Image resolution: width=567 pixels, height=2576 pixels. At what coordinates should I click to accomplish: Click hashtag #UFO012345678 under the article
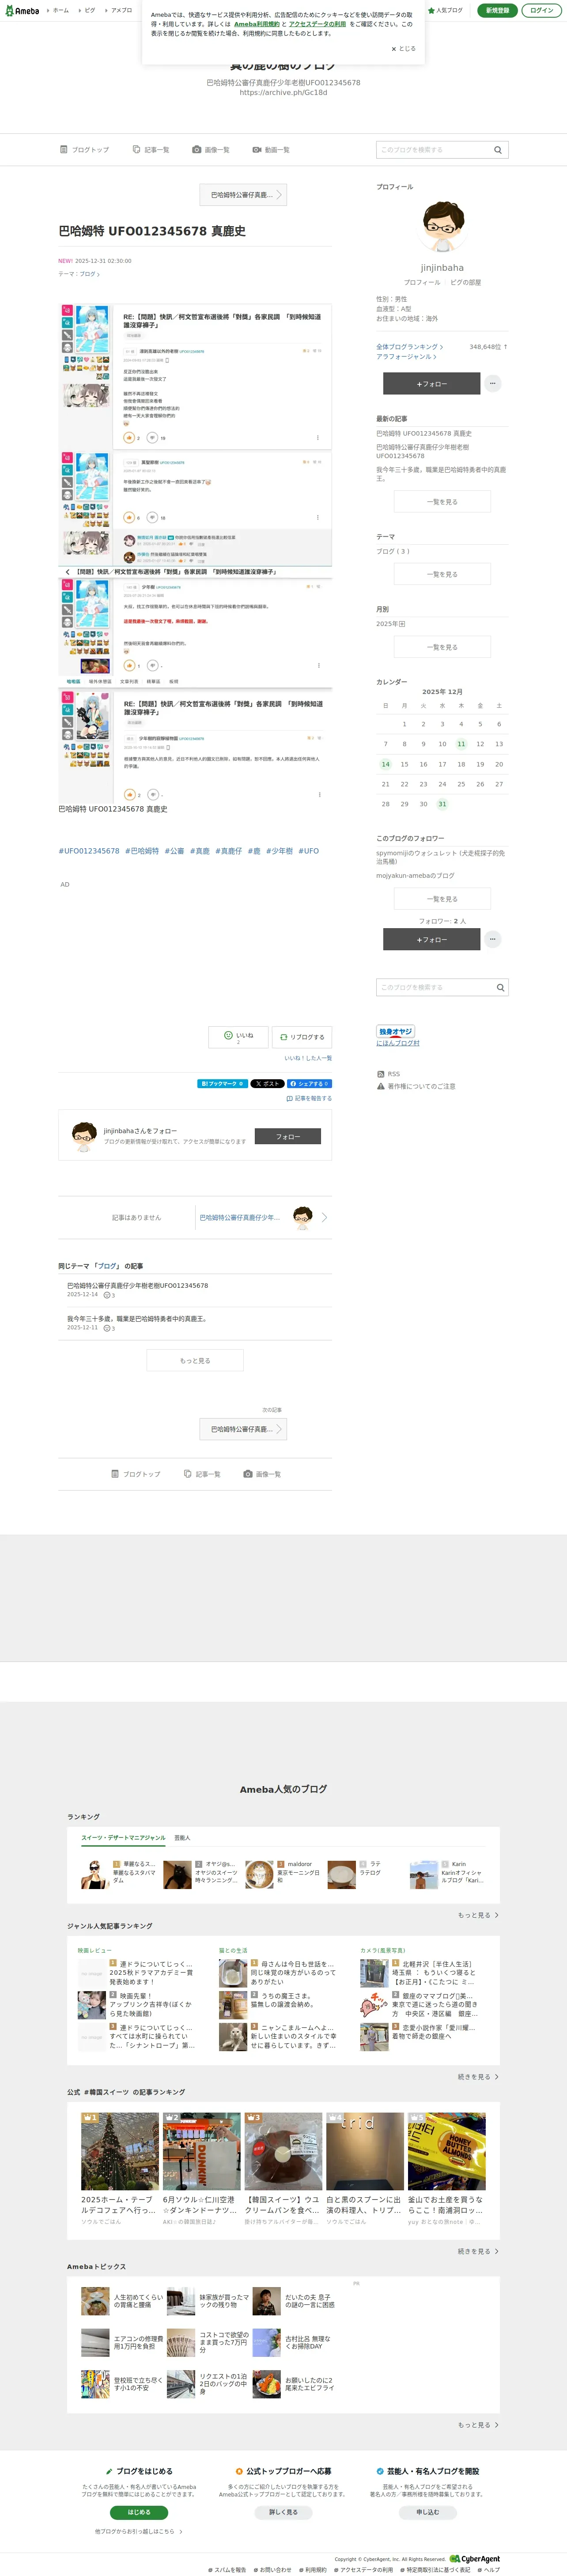point(89,851)
